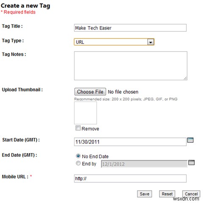Expand the Tag Type dropdown arrow
Screen dimensions: 204x203
click(x=151, y=42)
